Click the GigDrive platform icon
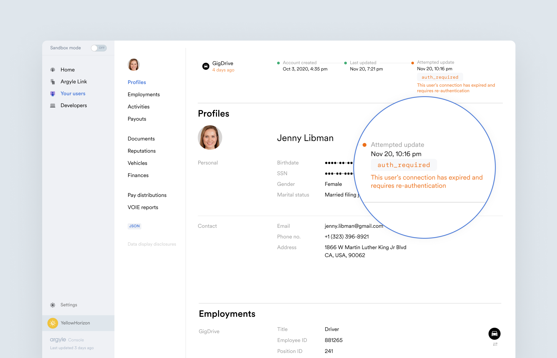The height and width of the screenshot is (358, 557). (205, 66)
